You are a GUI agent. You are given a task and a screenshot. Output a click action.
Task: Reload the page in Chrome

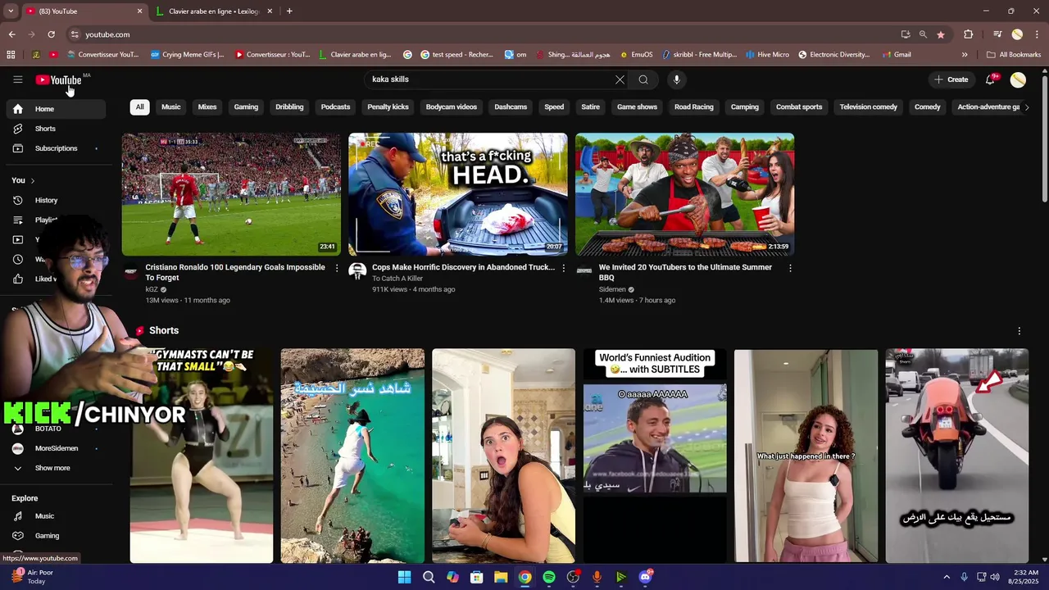pyautogui.click(x=51, y=34)
